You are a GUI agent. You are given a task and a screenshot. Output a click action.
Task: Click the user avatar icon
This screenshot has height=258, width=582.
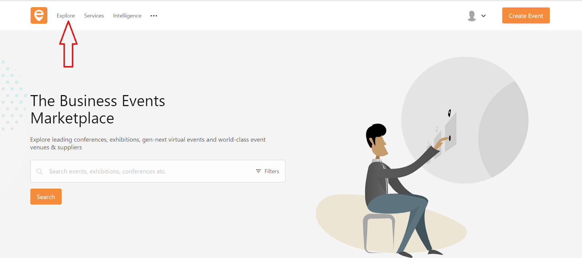tap(472, 16)
